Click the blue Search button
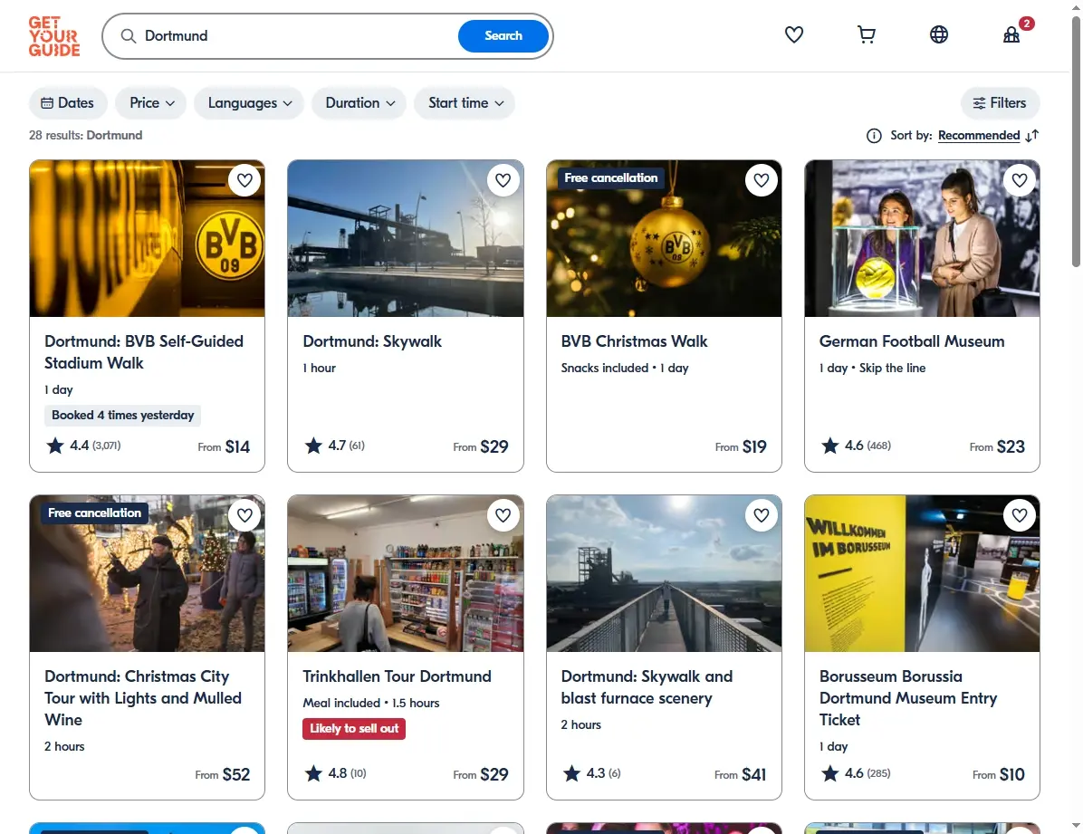Image resolution: width=1083 pixels, height=834 pixels. (503, 36)
